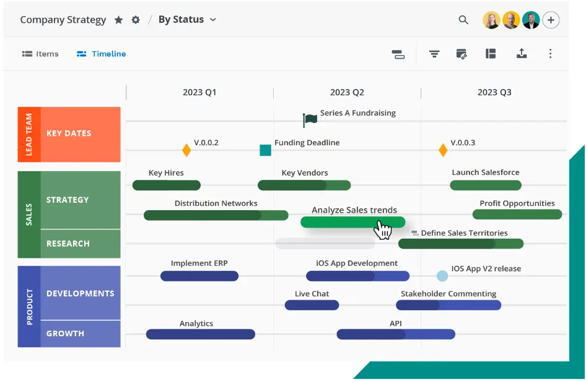
Task: Select the IOS App V2 release circle
Action: (442, 276)
